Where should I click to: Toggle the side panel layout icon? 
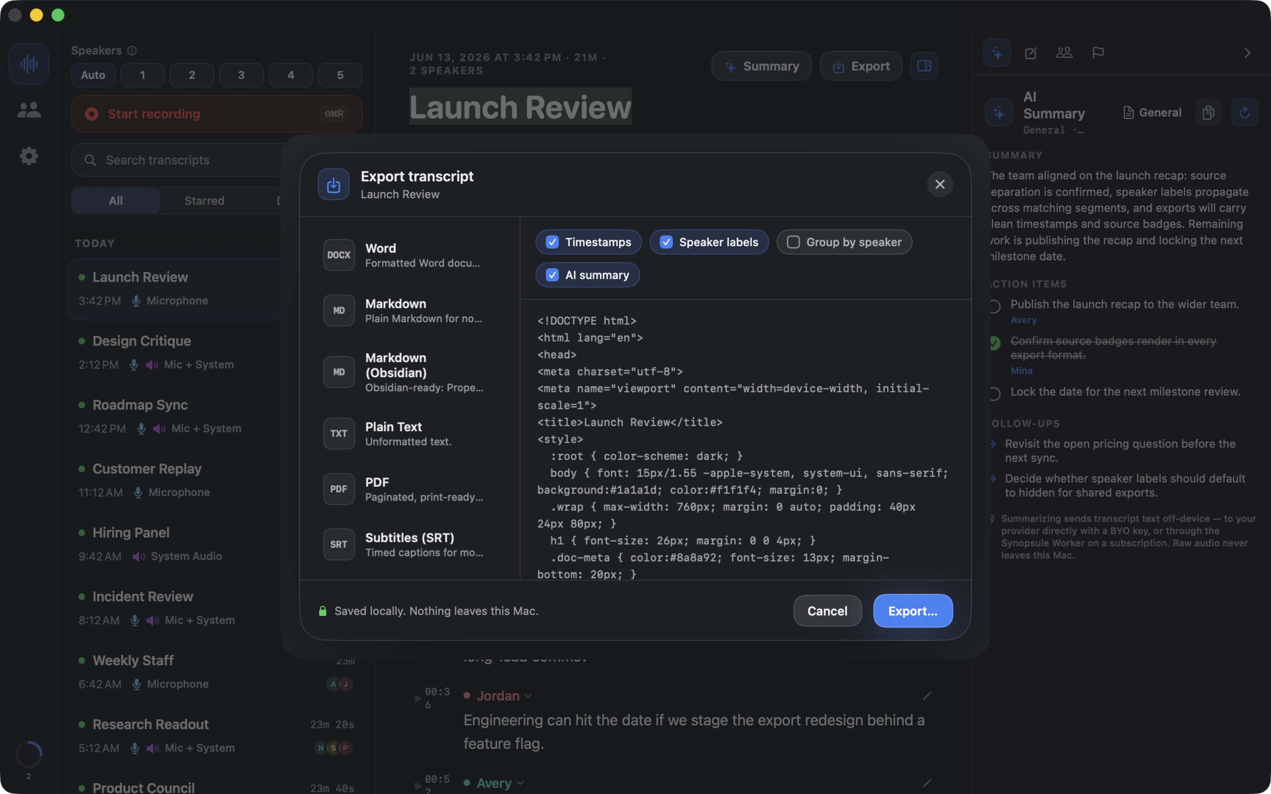[924, 66]
